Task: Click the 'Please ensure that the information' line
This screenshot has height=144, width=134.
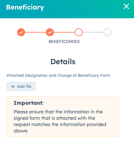Action: tap(58, 112)
